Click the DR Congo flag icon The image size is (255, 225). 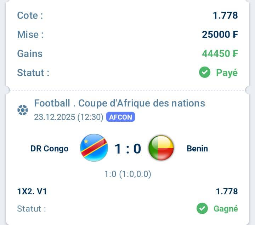point(94,148)
